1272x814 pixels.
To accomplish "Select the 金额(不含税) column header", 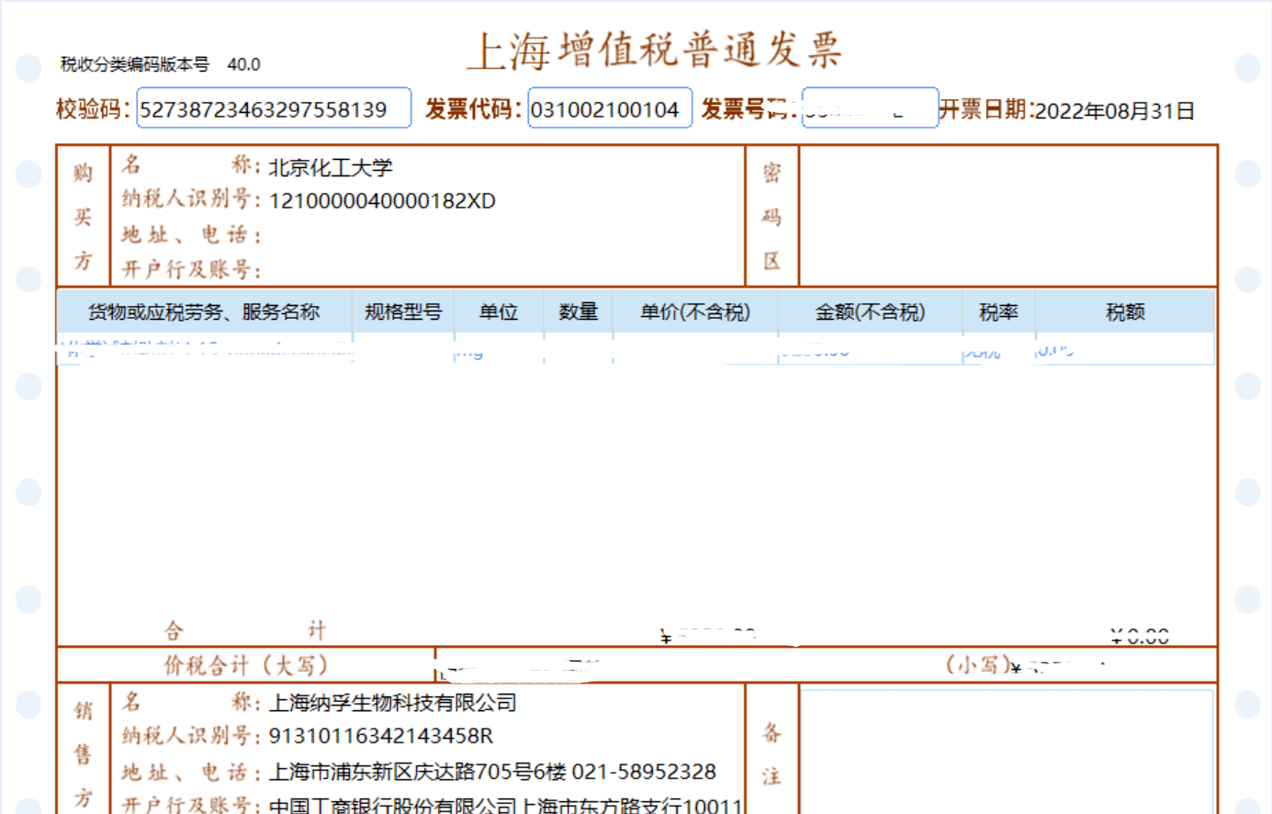I will (x=870, y=312).
